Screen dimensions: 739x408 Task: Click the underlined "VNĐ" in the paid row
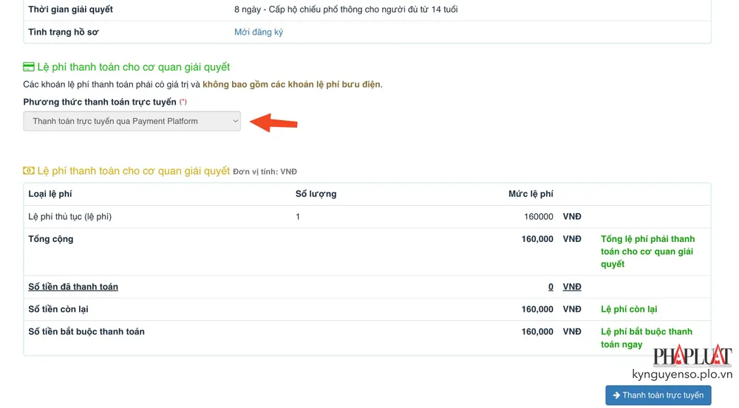(572, 287)
